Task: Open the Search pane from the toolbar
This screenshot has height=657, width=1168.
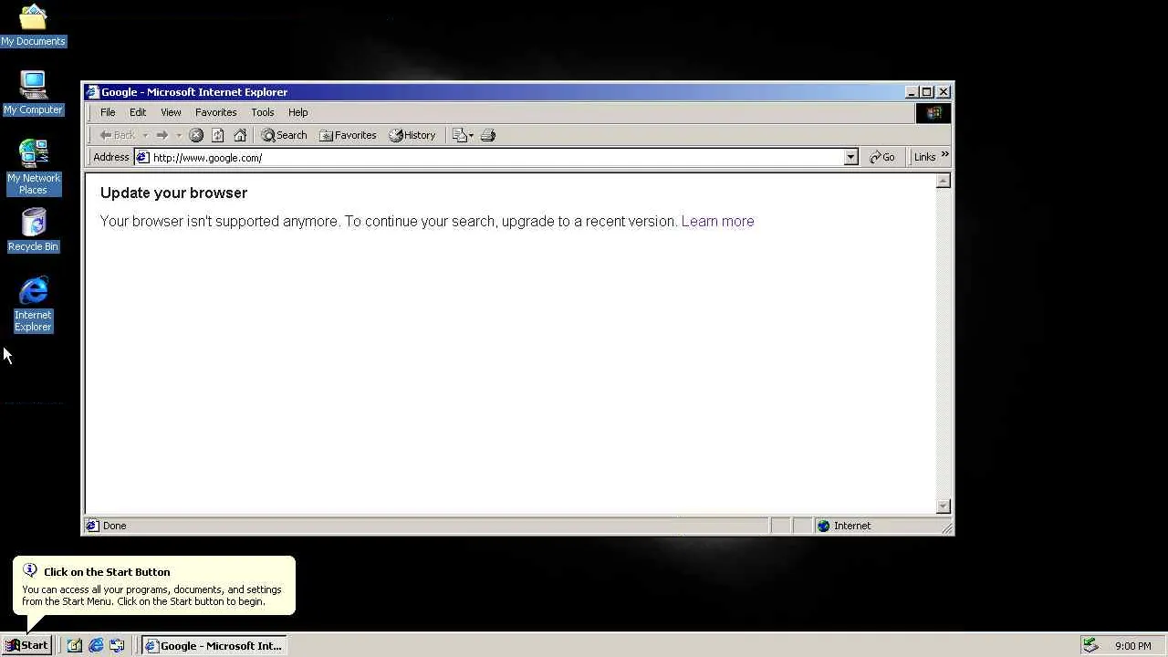Action: click(x=284, y=135)
